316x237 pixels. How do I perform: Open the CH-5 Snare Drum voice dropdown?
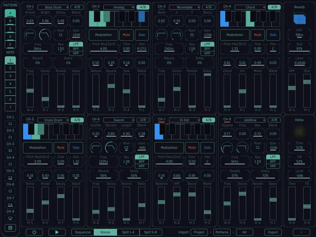click(x=53, y=120)
